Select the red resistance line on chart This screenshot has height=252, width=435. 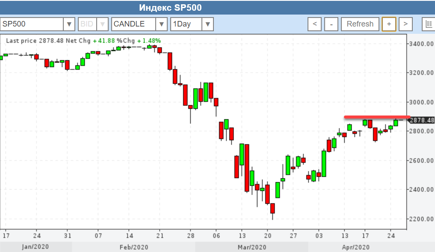(376, 117)
